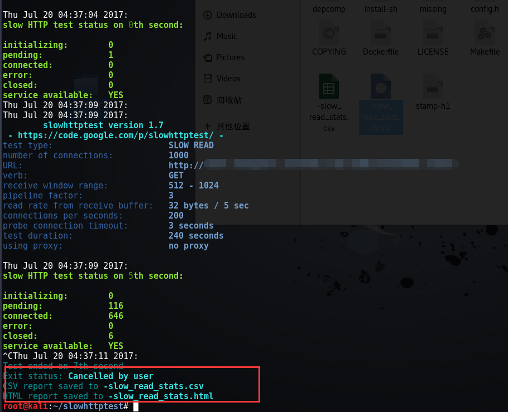The image size is (508, 412).
Task: Click the highlighted -slow_read_stats.html file icon
Action: click(x=381, y=87)
